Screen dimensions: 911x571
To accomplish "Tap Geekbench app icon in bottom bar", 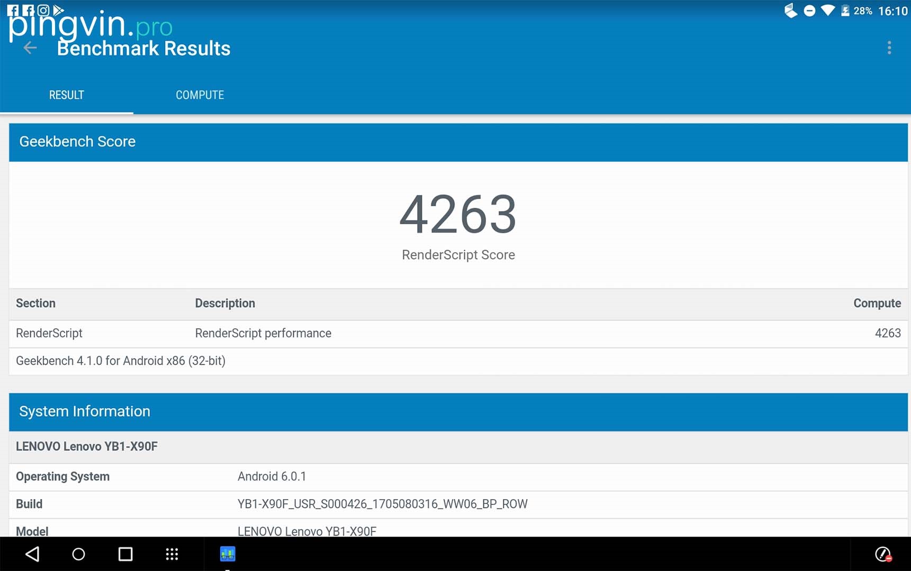I will tap(228, 554).
